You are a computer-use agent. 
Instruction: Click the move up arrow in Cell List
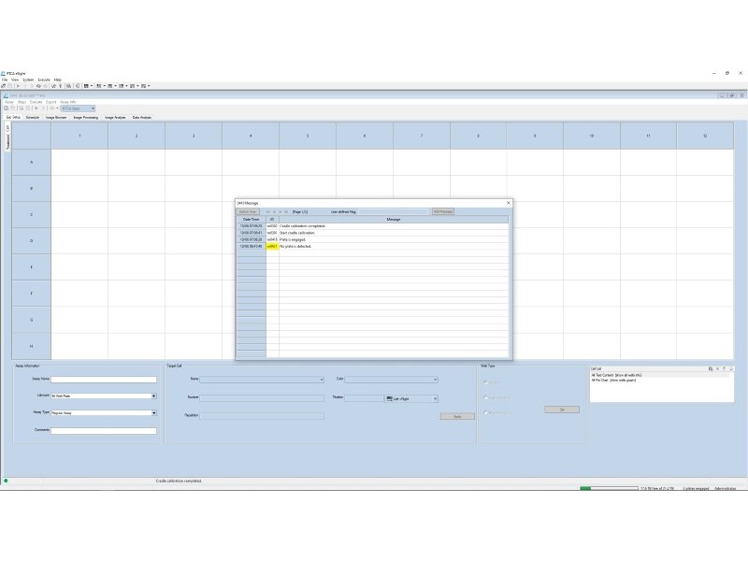[724, 368]
